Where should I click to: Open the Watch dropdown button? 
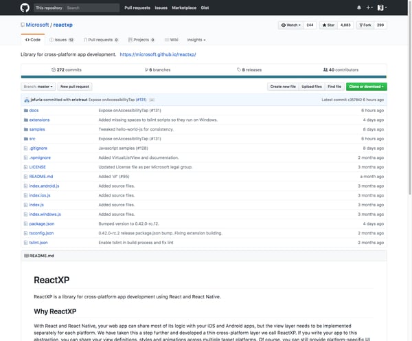(x=291, y=25)
